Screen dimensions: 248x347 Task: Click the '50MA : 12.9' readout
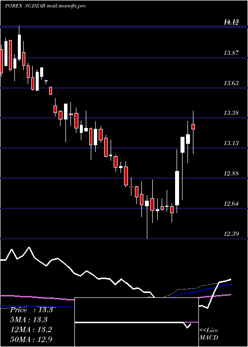coord(31,339)
